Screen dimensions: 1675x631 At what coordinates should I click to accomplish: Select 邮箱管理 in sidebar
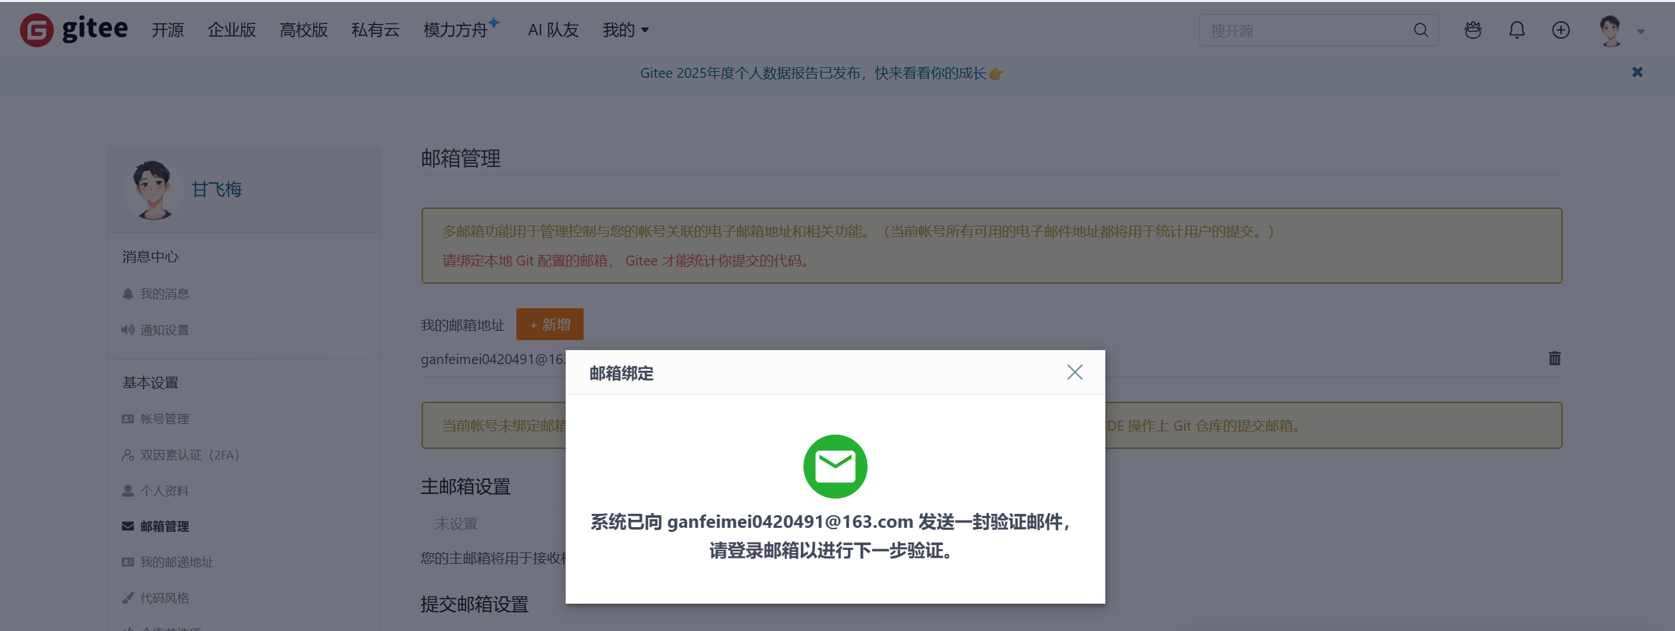[164, 526]
